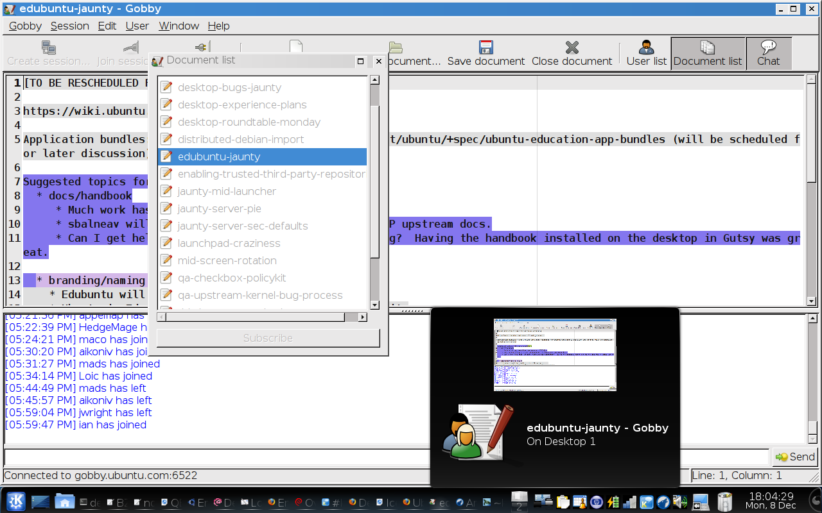The height and width of the screenshot is (513, 822).
Task: Click the show desktop icon in taskbar
Action: coord(40,501)
